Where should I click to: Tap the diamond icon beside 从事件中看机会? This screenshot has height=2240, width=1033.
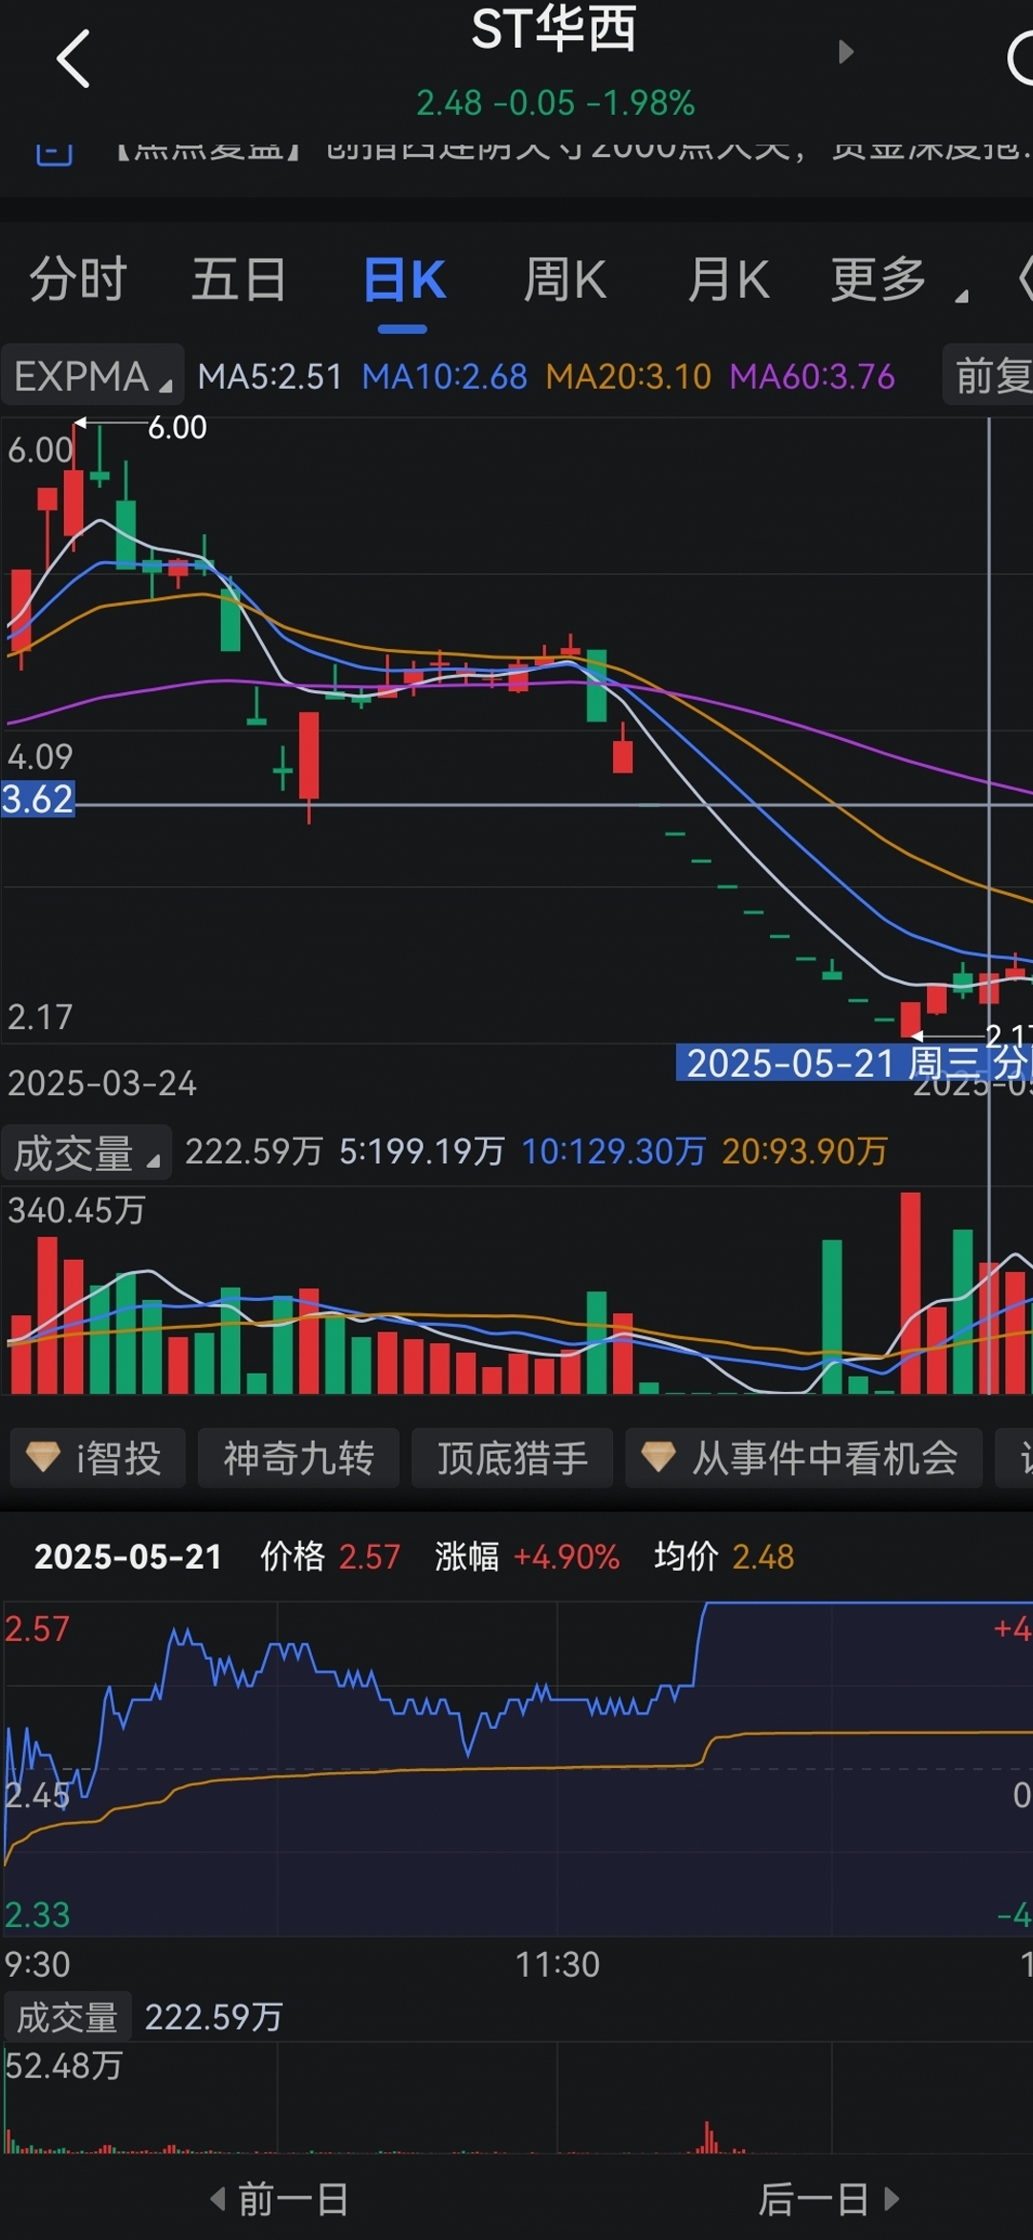pyautogui.click(x=658, y=1457)
